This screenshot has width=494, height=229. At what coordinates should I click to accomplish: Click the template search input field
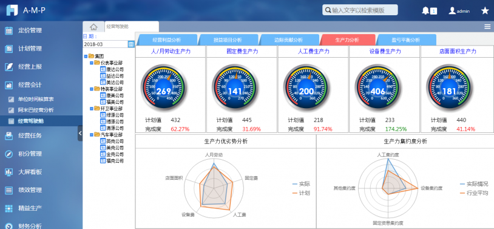pos(360,10)
